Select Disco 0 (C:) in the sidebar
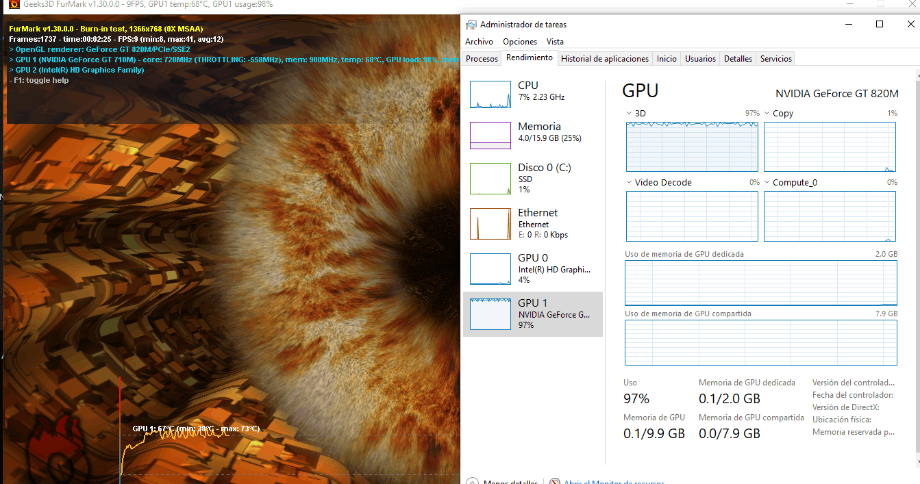The width and height of the screenshot is (920, 484). [x=533, y=178]
